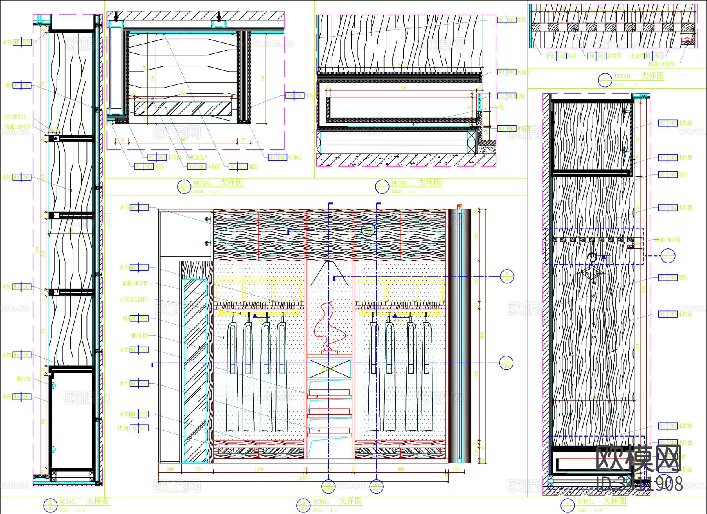Select the "墙纸" WC tag in detail 23

click(22, 85)
